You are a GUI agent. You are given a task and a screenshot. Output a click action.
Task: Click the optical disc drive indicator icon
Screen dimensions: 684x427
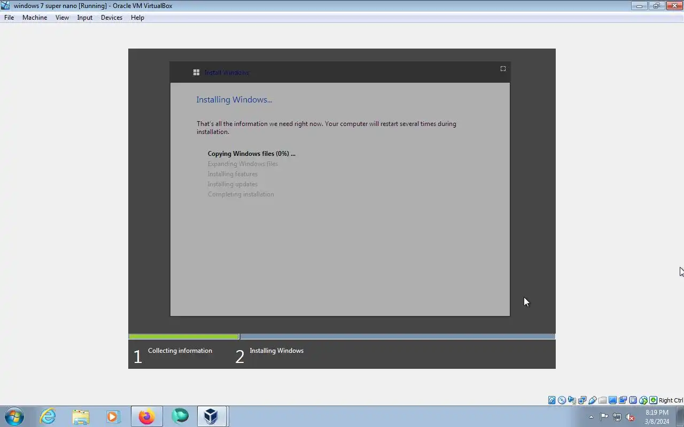[x=562, y=400]
